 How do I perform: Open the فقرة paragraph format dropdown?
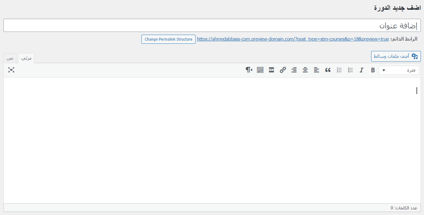(x=399, y=70)
